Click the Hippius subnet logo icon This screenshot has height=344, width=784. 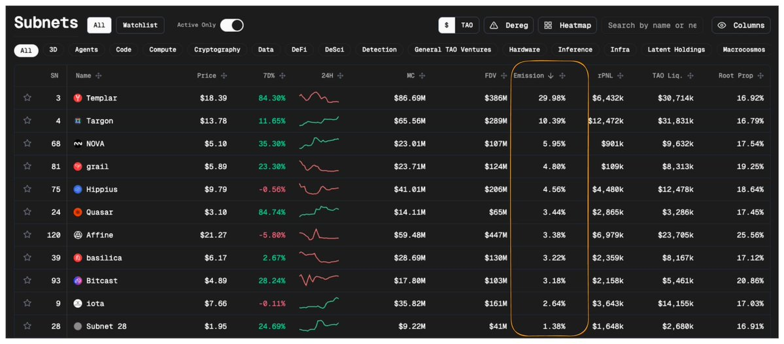pos(78,189)
